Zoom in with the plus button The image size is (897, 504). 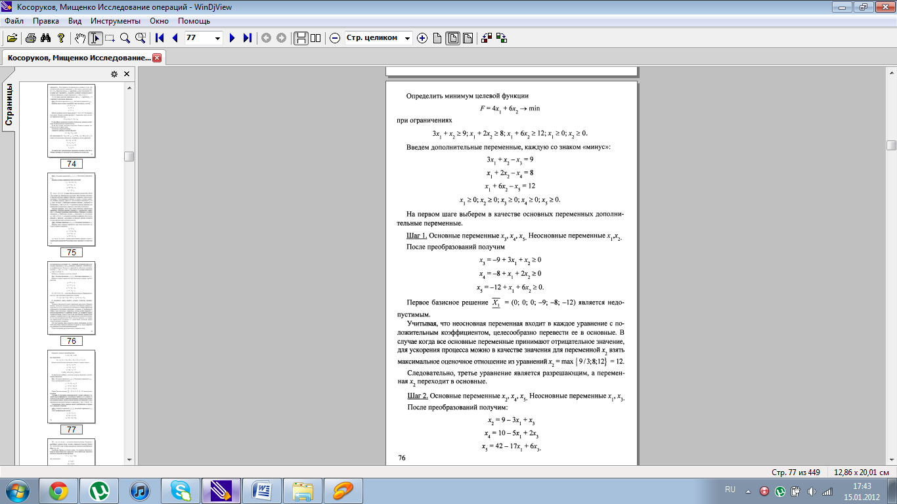point(422,38)
